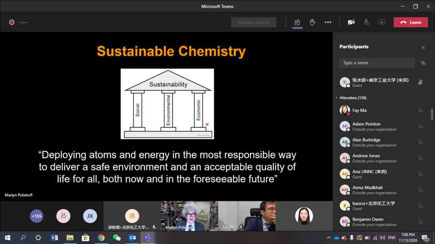Leave the meeting
The width and height of the screenshot is (435, 244).
pos(410,23)
